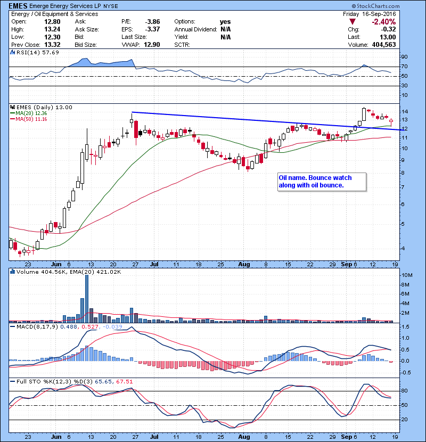Click the MACD(8,17,9) values label

tap(69, 326)
